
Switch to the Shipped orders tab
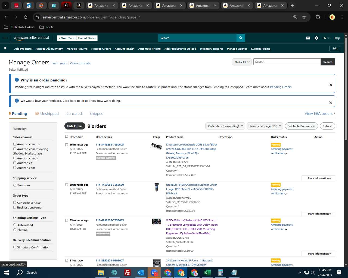pyautogui.click(x=97, y=113)
